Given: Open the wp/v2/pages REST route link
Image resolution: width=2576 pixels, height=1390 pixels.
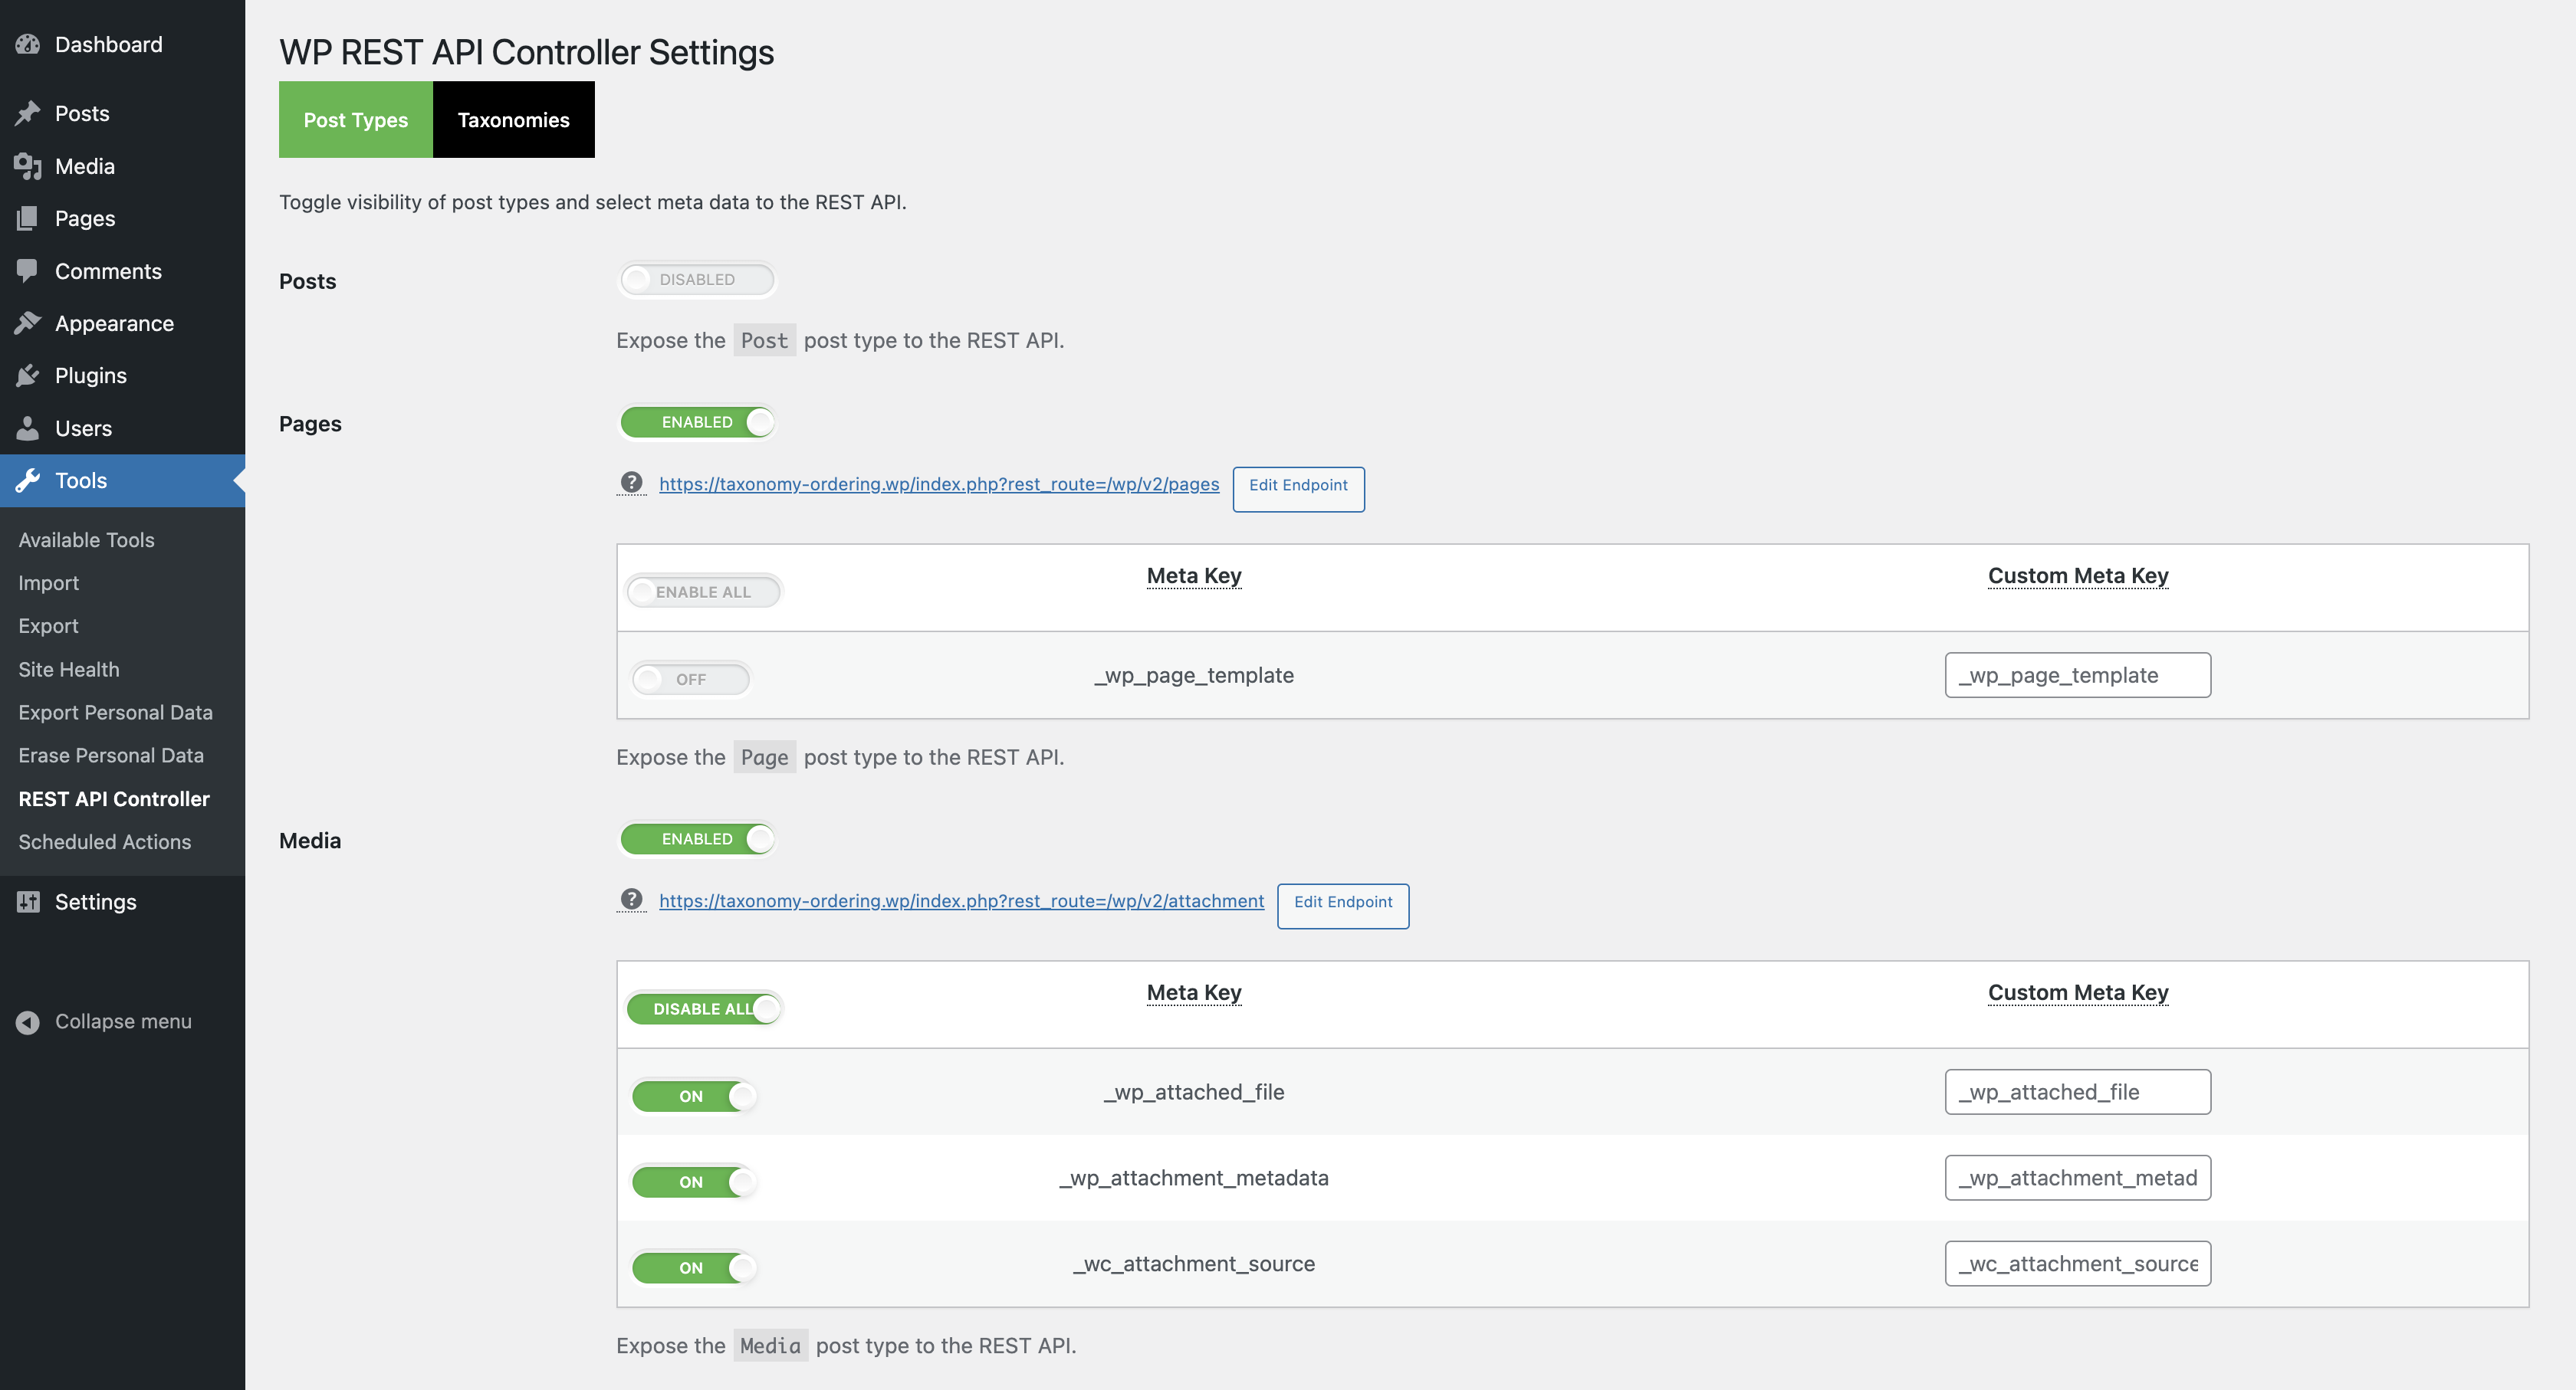Looking at the screenshot, I should pos(939,484).
